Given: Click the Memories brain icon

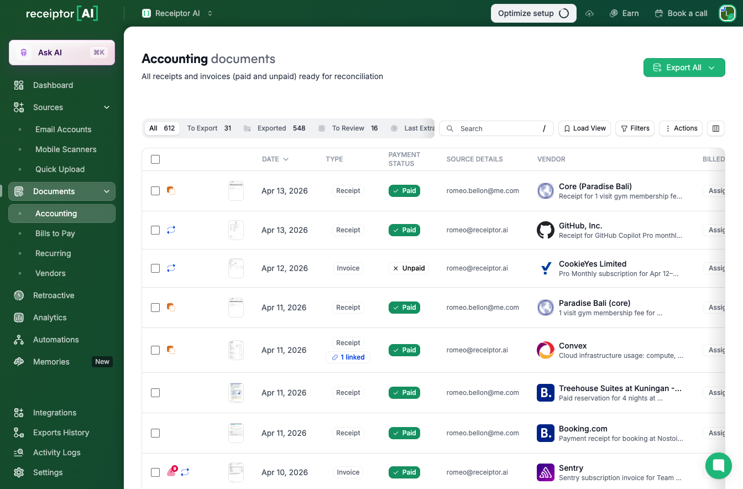Looking at the screenshot, I should (19, 362).
